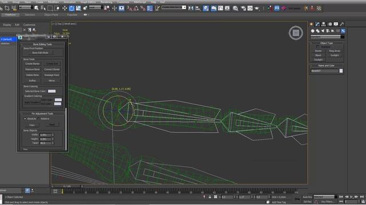Toggle Angle Snap in the toolbar
The image size is (366, 205).
coord(136,9)
